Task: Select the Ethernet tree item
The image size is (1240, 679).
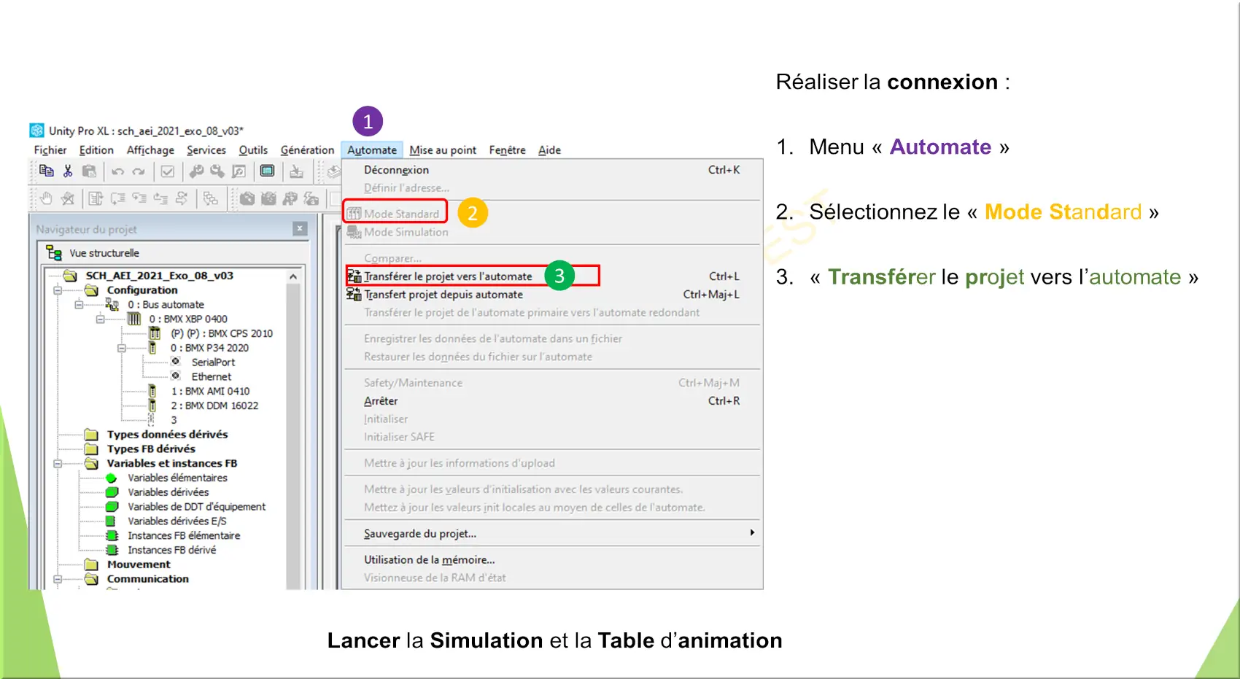Action: point(212,377)
